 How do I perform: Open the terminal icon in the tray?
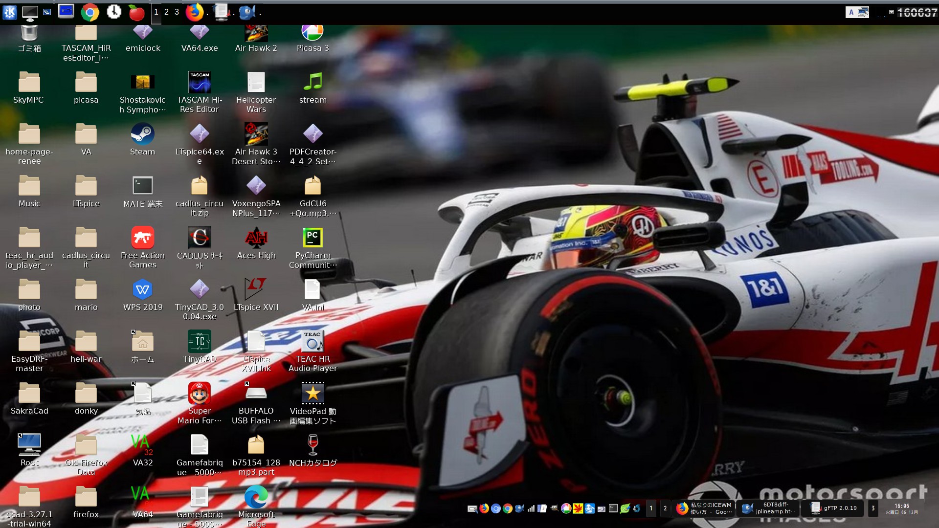click(613, 508)
